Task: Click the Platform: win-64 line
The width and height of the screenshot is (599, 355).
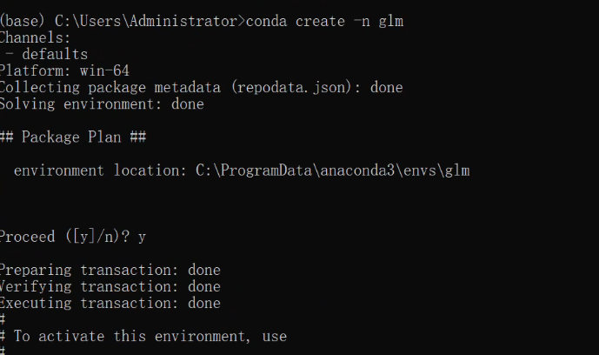Action: (x=64, y=70)
